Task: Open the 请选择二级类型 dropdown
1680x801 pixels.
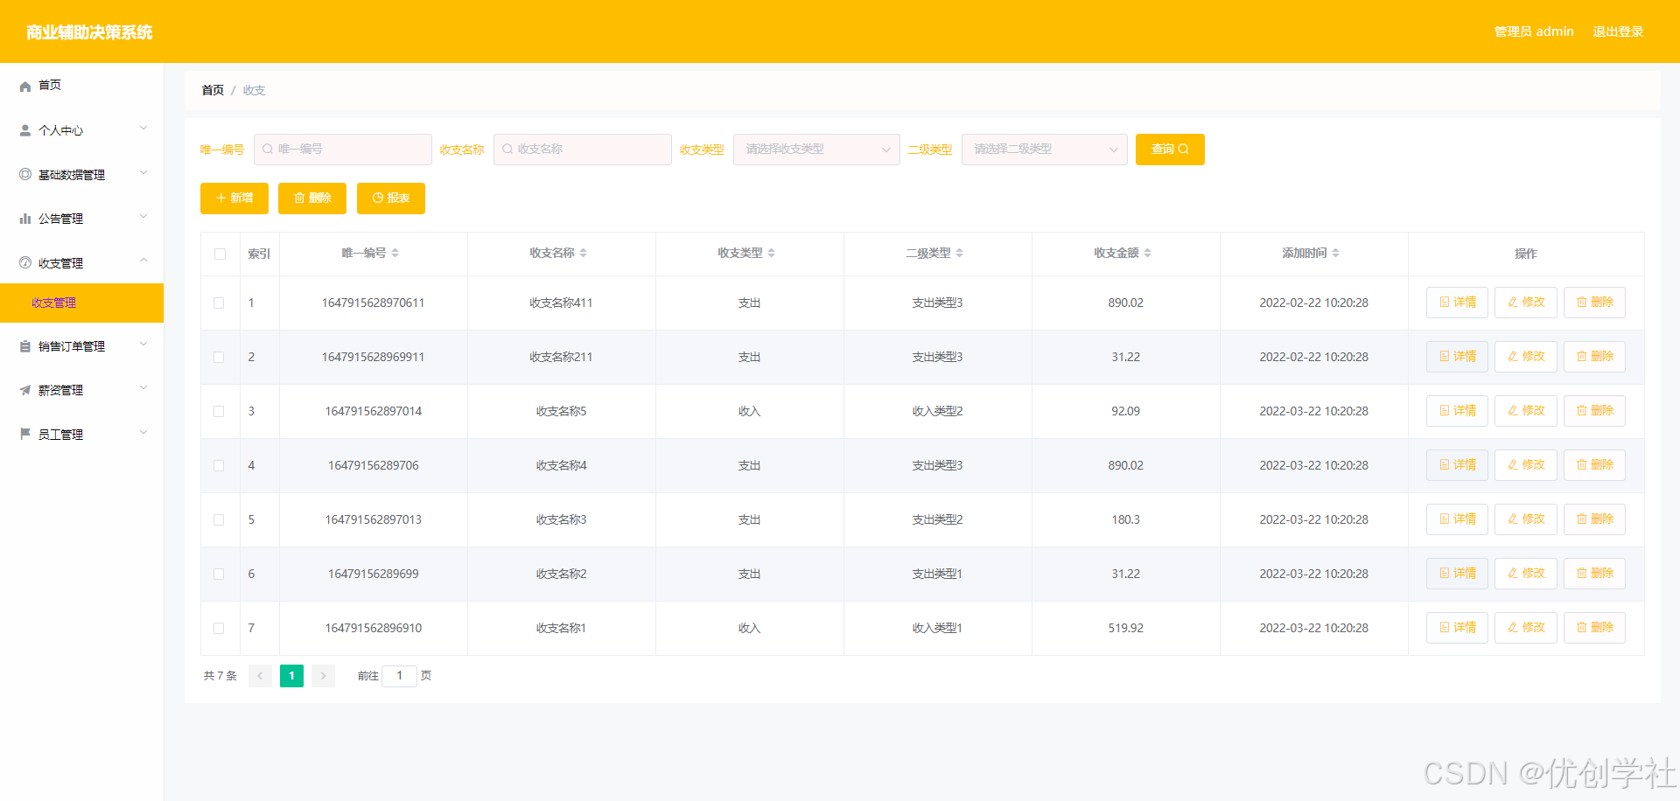Action: pos(1044,150)
